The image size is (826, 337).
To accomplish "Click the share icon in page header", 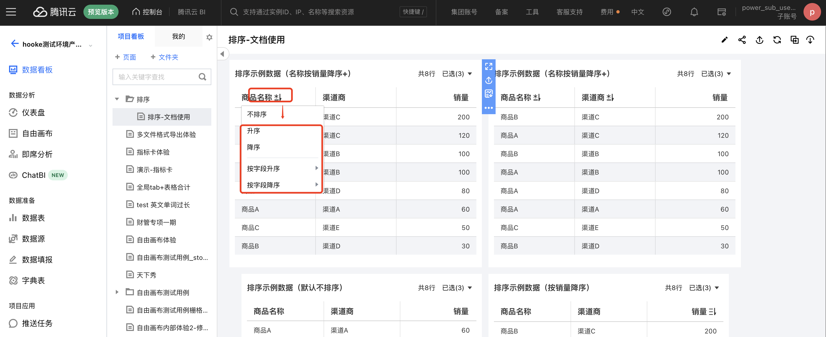I will pos(742,40).
